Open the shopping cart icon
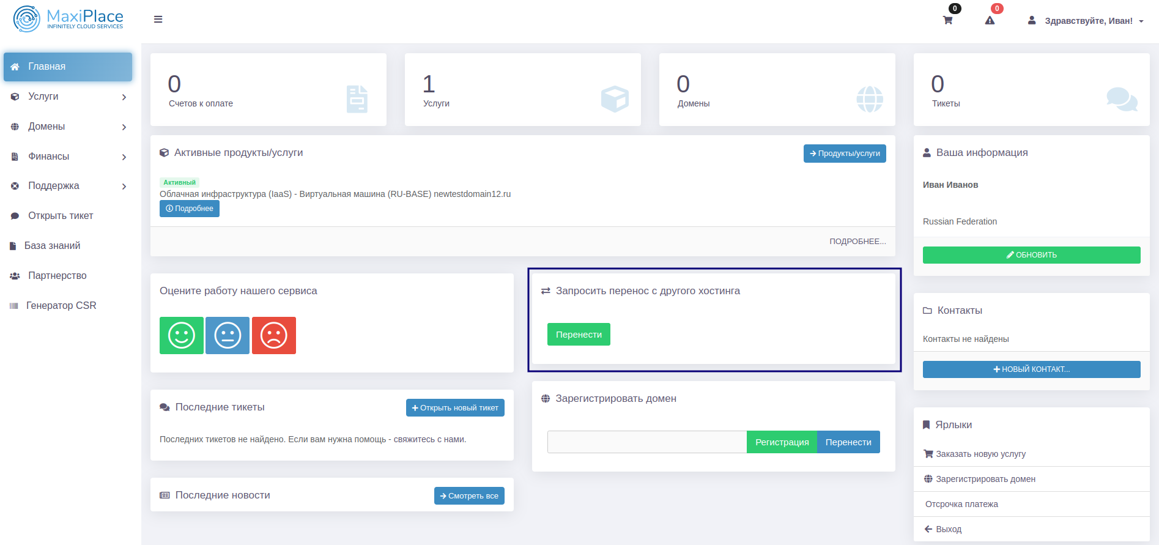The height and width of the screenshot is (545, 1159). click(x=947, y=20)
